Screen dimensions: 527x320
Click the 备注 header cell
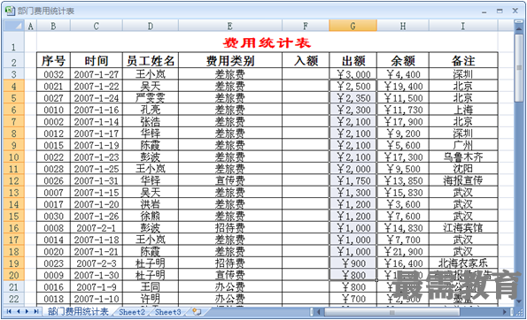[x=463, y=61]
